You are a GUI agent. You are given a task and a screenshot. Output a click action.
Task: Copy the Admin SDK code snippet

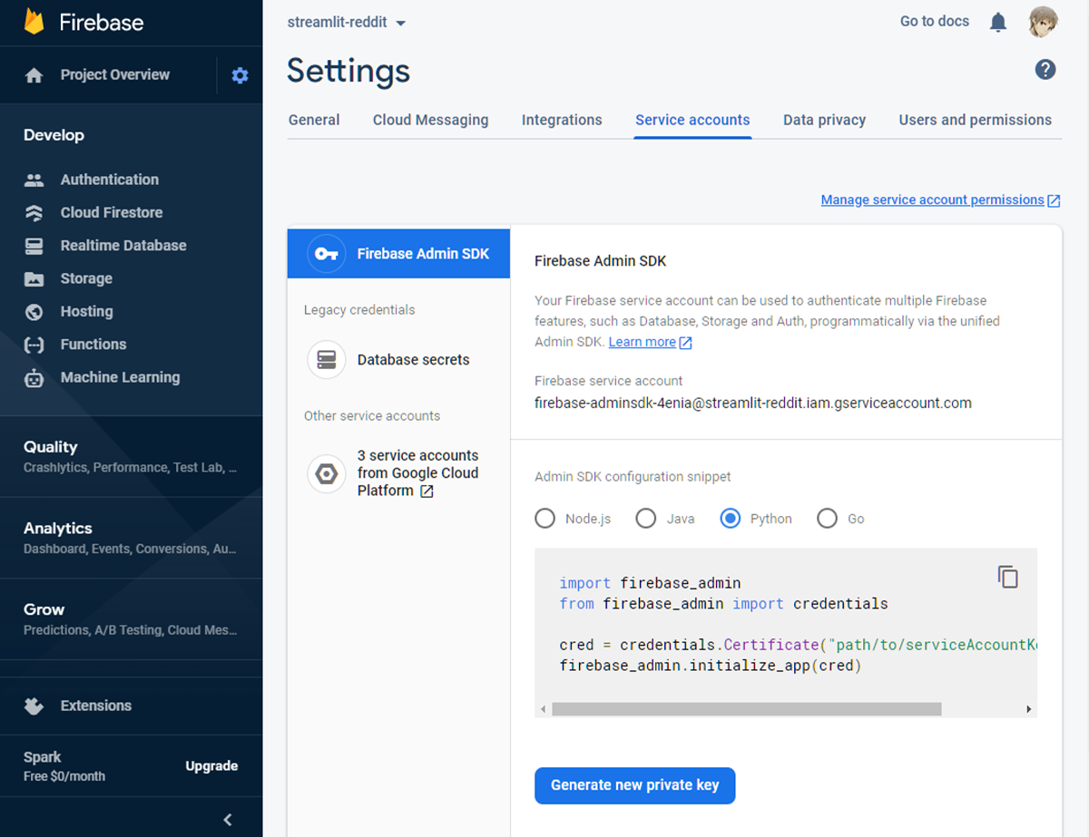(x=1007, y=577)
